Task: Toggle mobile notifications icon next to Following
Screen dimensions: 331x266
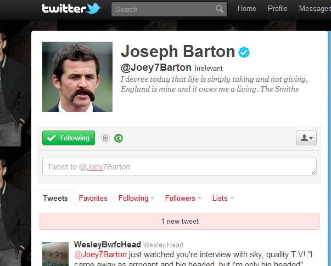Action: coord(105,138)
